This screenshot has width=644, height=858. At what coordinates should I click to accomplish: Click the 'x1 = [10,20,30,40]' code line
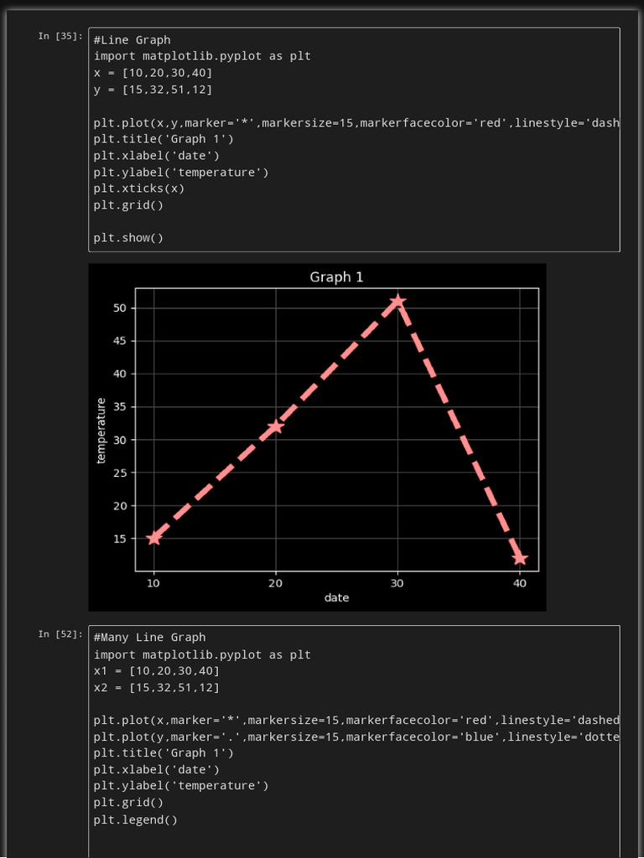coord(157,671)
